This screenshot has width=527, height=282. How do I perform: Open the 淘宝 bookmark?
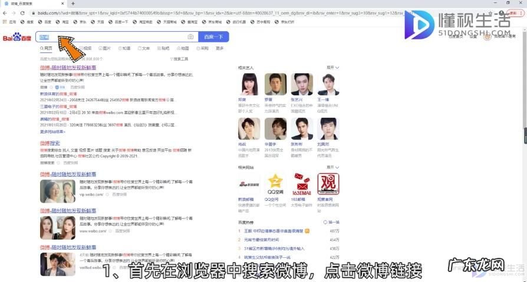click(62, 22)
